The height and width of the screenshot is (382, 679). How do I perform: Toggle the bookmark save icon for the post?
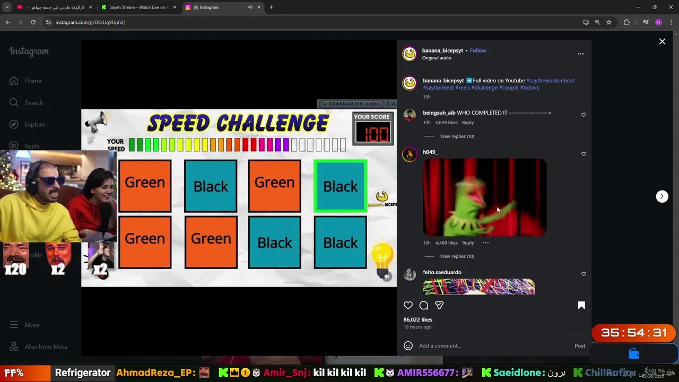(x=581, y=305)
